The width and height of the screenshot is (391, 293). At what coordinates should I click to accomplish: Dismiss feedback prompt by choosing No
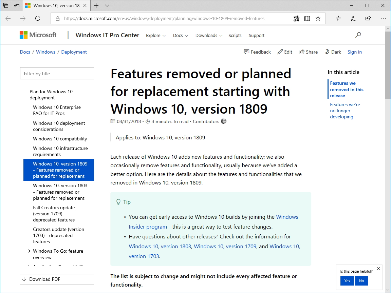click(361, 281)
